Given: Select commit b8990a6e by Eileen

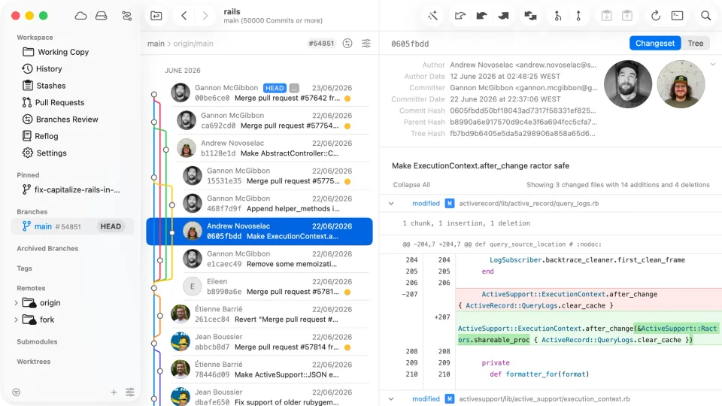Looking at the screenshot, I should pos(259,286).
